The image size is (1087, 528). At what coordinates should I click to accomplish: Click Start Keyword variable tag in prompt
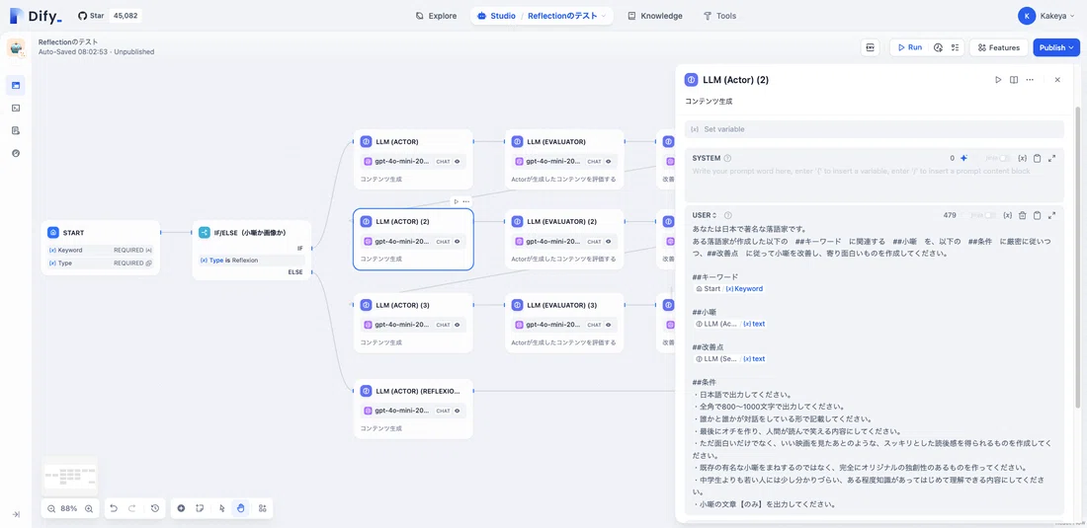point(729,288)
